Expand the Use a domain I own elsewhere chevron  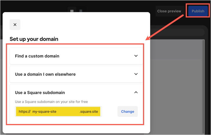pyautogui.click(x=136, y=74)
